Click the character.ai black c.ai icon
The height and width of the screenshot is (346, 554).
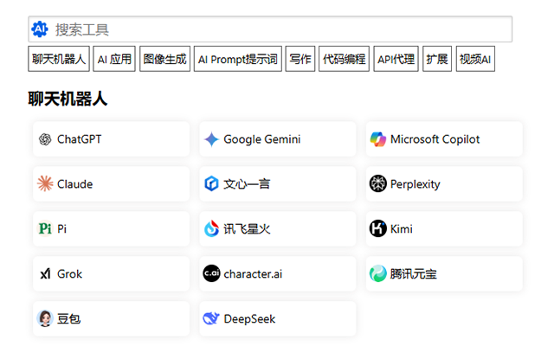pyautogui.click(x=211, y=273)
